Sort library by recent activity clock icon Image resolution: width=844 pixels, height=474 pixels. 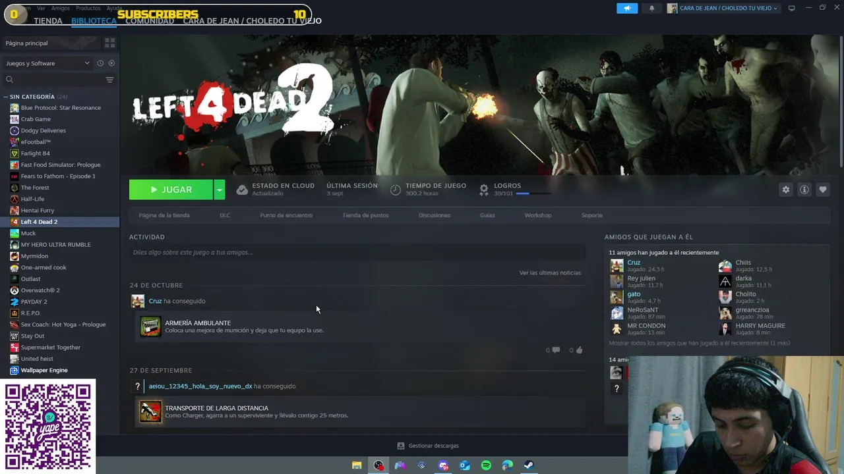tap(100, 63)
